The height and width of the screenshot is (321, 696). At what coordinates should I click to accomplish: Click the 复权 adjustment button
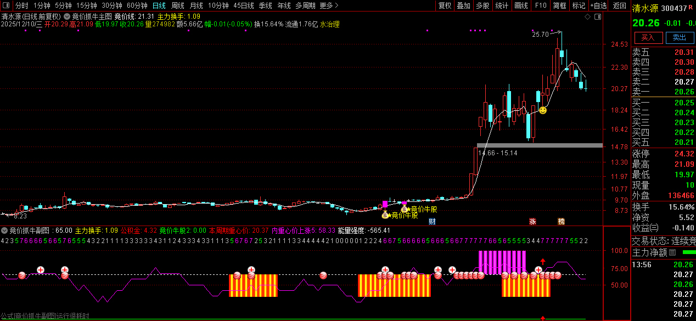click(x=445, y=5)
